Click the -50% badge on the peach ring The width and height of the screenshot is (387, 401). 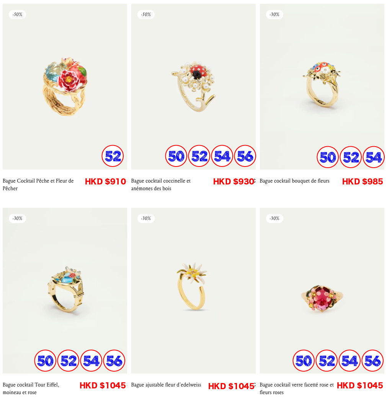coord(18,15)
